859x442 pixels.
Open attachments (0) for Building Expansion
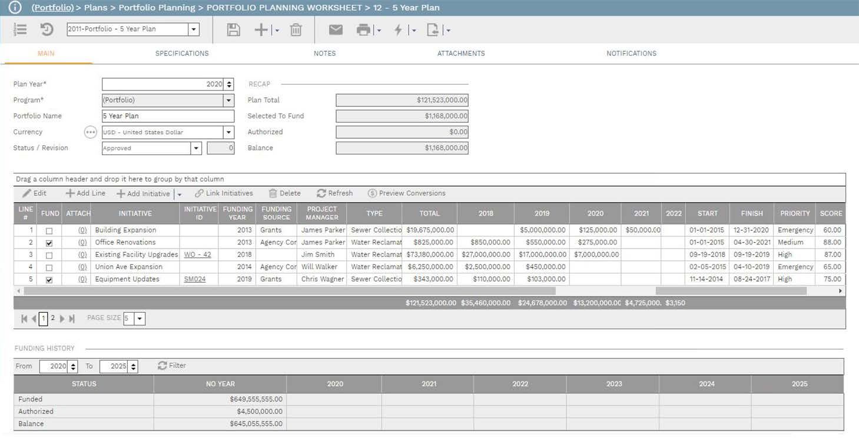point(82,230)
